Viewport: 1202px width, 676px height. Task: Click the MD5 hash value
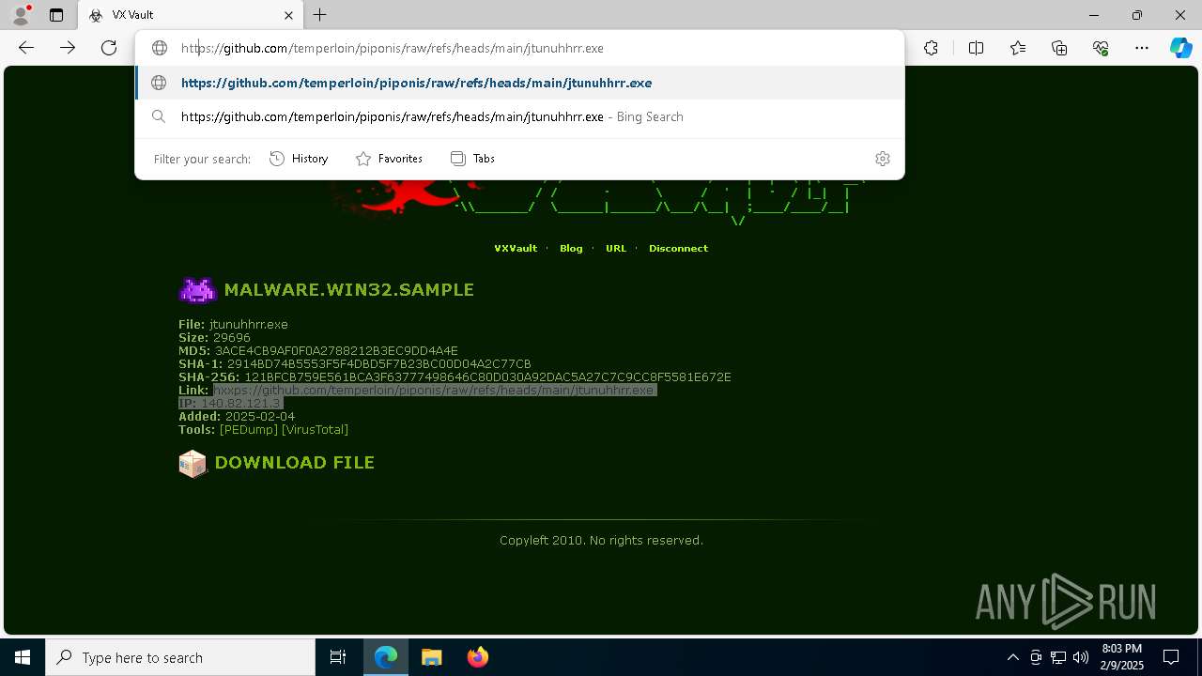pyautogui.click(x=336, y=350)
